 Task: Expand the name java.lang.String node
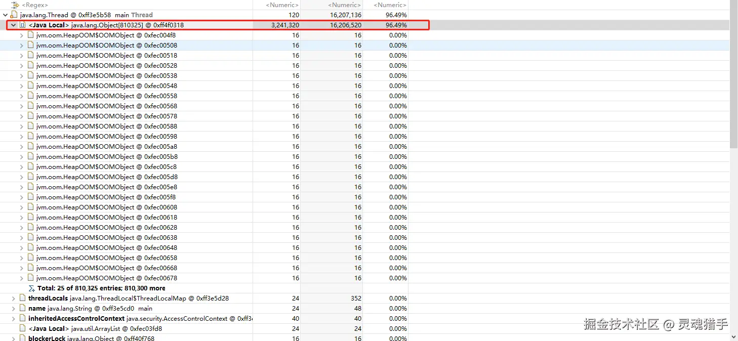point(14,309)
